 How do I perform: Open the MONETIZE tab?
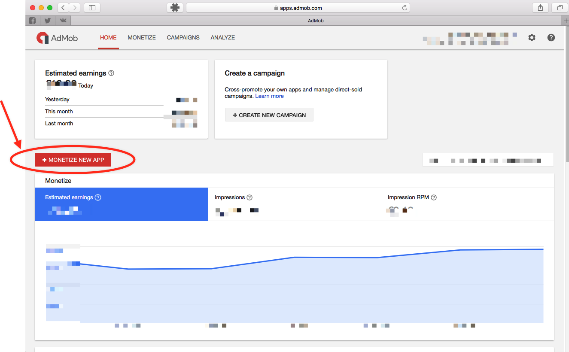pos(142,38)
